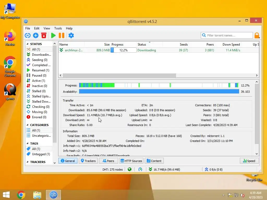Select the Untagged (1) tag filter
The height and width of the screenshot is (200, 267).
[x=39, y=154]
